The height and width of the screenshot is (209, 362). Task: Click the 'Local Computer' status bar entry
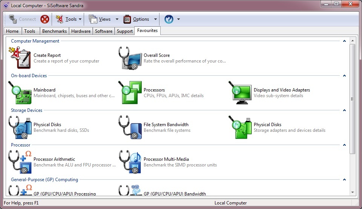tap(231, 203)
